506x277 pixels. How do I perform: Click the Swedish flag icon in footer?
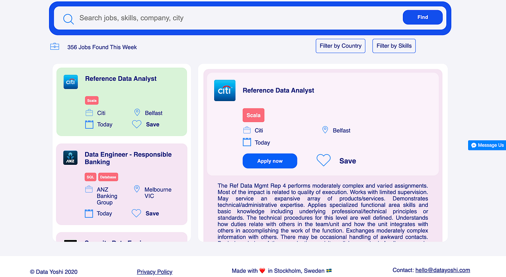[329, 271]
